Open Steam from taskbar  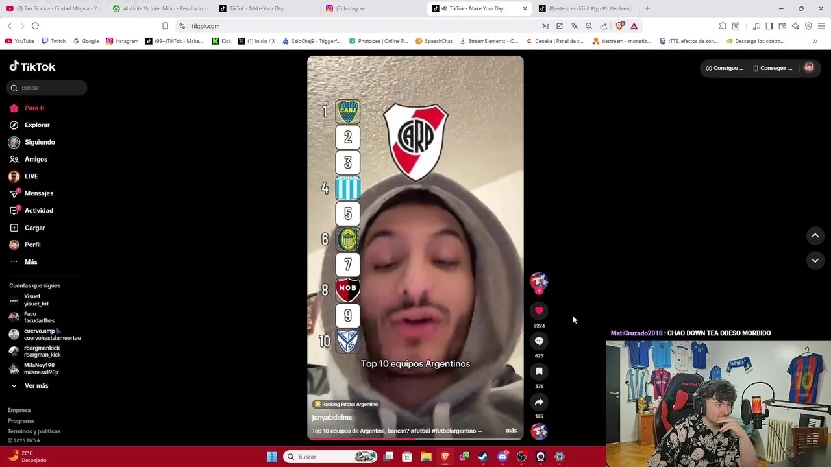pos(483,457)
